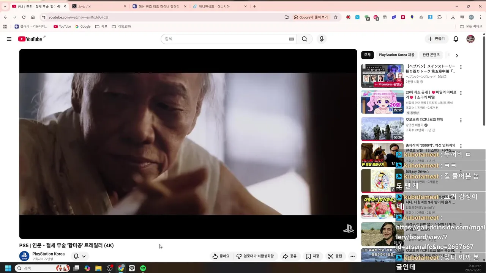Open the 모든 북마크 folder
The image size is (486, 273).
coord(471,27)
